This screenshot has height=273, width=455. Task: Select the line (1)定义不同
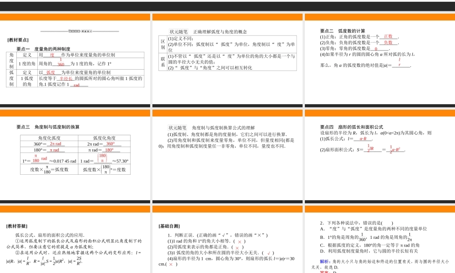coord(181,39)
